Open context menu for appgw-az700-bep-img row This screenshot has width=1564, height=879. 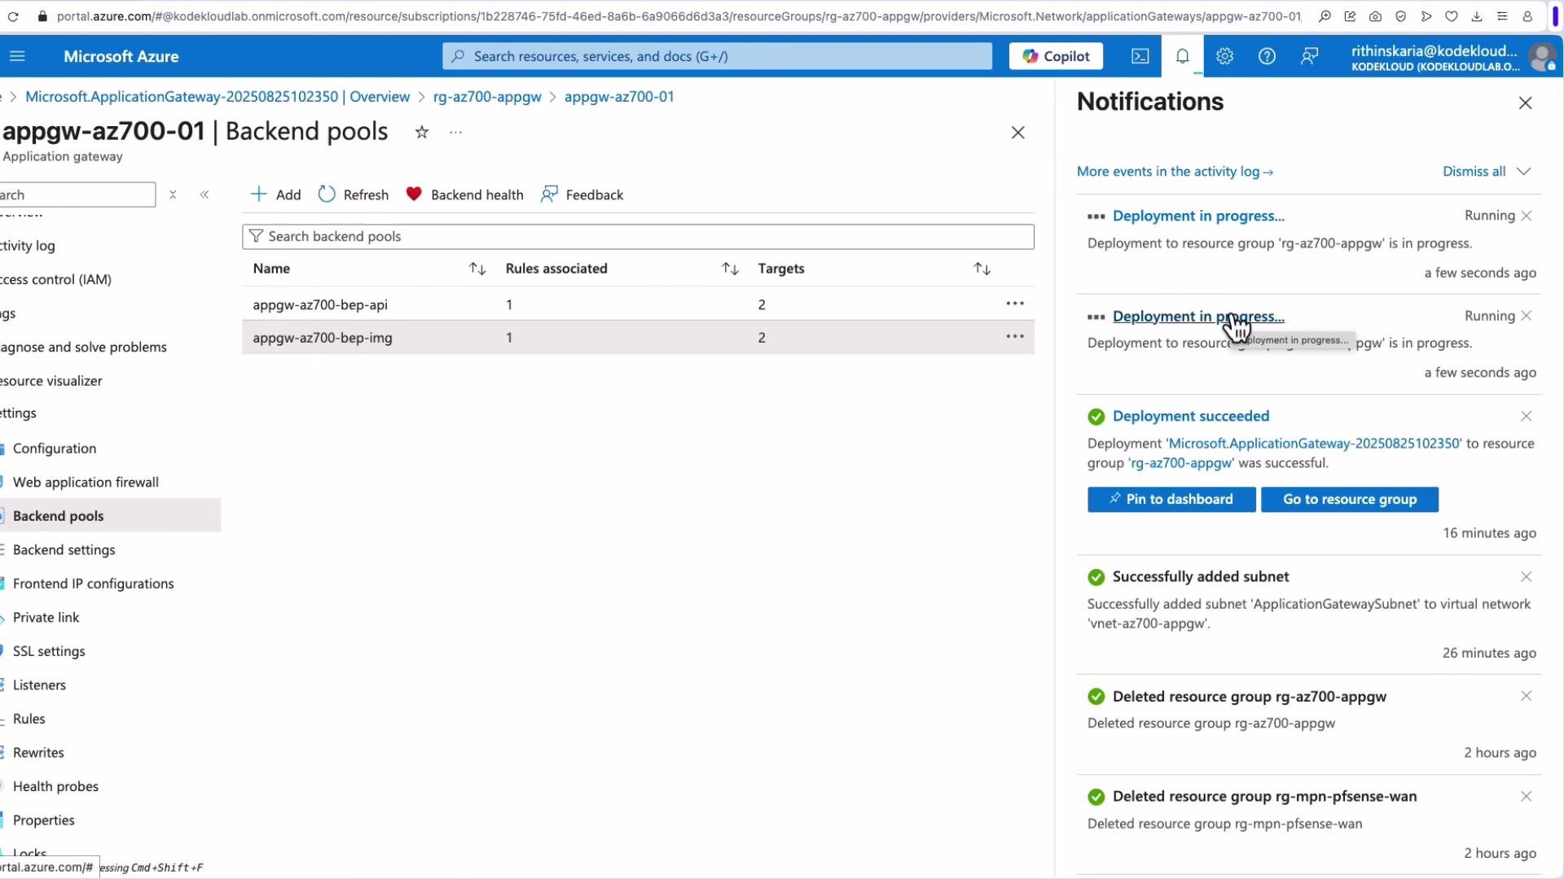pyautogui.click(x=1015, y=336)
